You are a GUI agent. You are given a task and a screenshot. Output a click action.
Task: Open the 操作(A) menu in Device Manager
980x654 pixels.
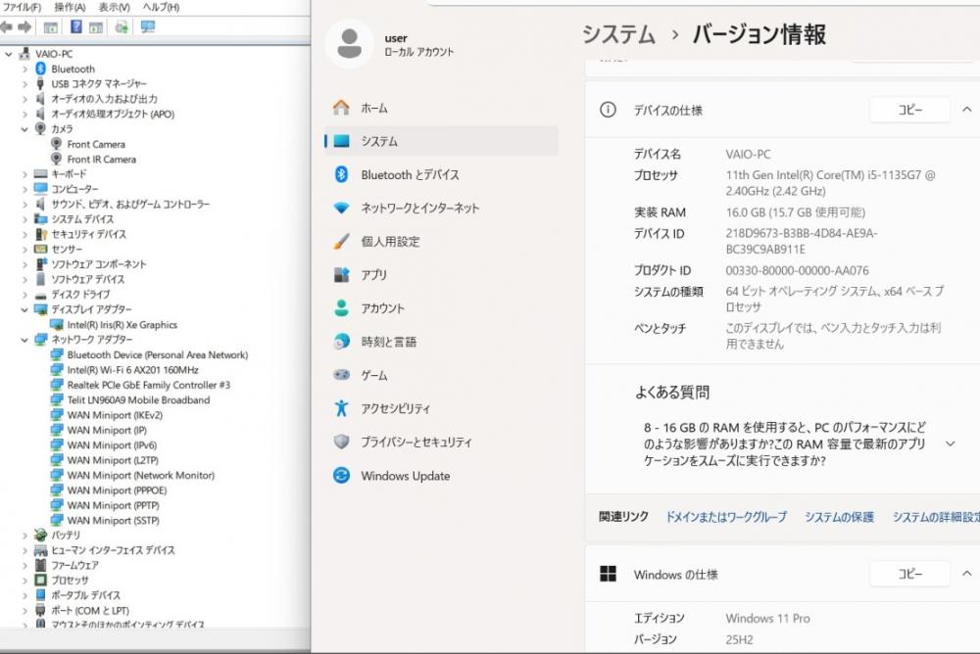point(70,7)
